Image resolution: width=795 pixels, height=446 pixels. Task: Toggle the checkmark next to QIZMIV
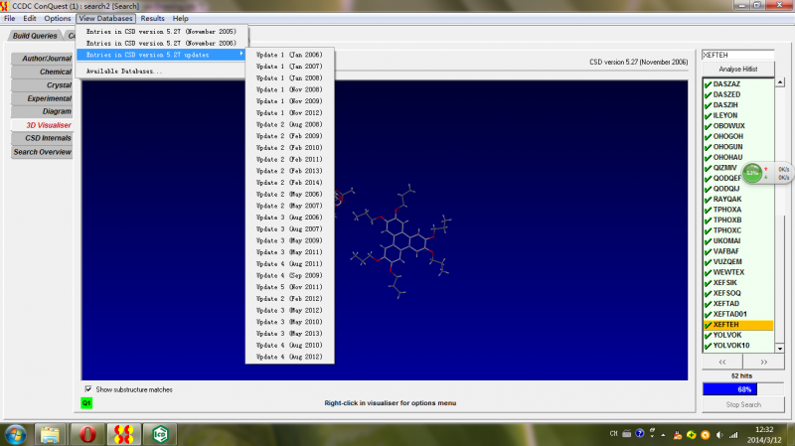[709, 168]
